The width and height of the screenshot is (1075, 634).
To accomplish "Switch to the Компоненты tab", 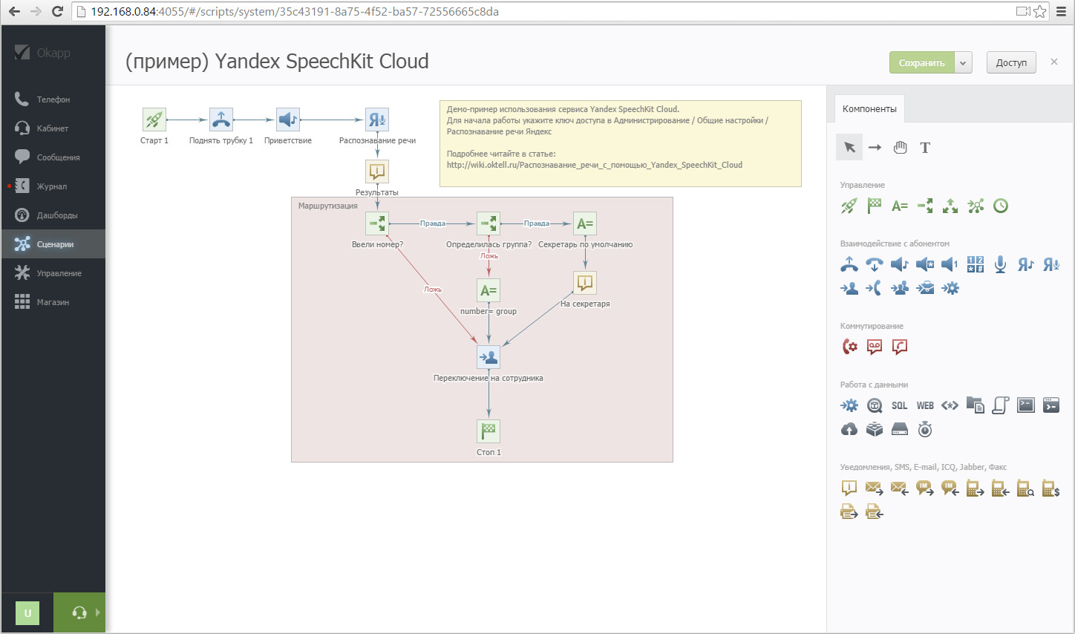I will (x=869, y=108).
